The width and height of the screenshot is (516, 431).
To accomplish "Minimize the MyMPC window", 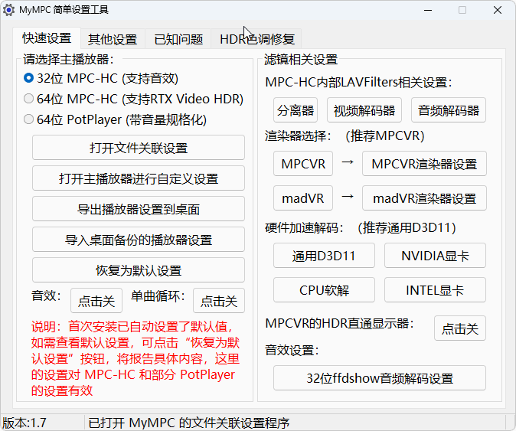I will click(x=428, y=10).
